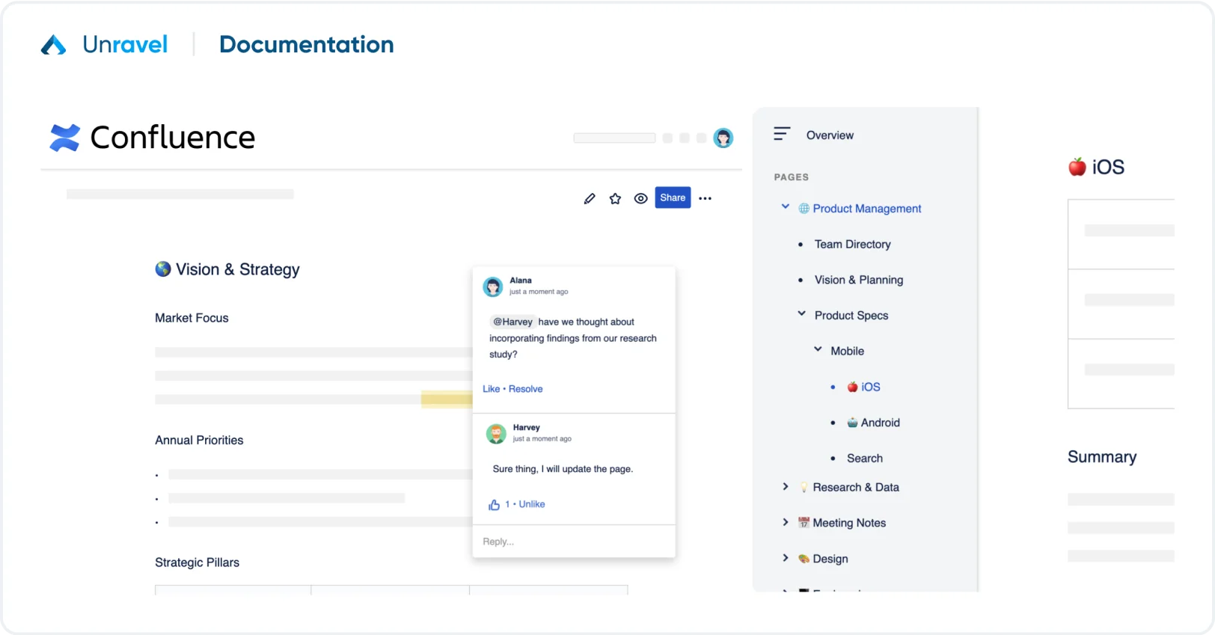Like Alana's comment
Viewport: 1215px width, 635px height.
491,389
